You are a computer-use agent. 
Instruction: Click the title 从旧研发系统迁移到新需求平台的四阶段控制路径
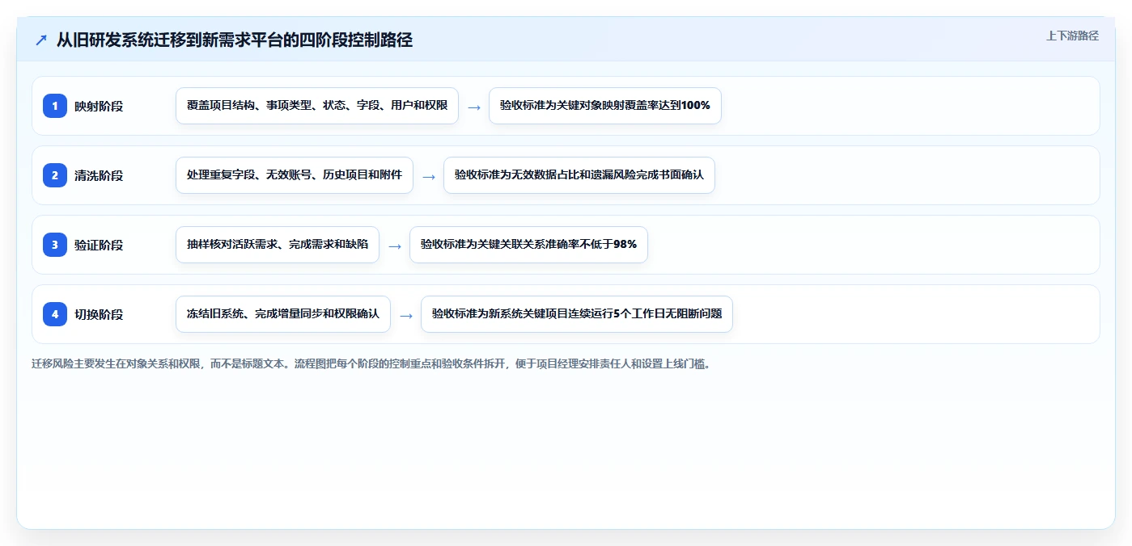(x=235, y=40)
